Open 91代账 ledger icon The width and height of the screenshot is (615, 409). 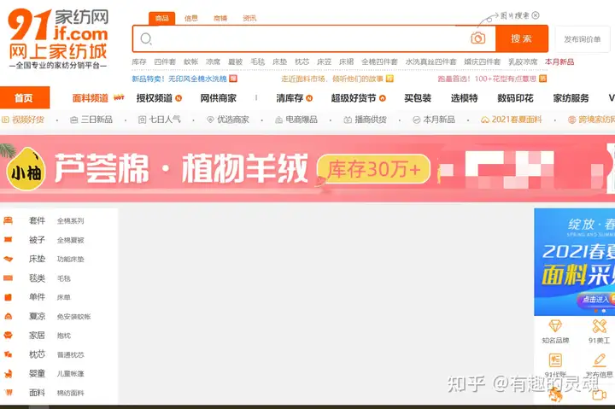pos(555,360)
